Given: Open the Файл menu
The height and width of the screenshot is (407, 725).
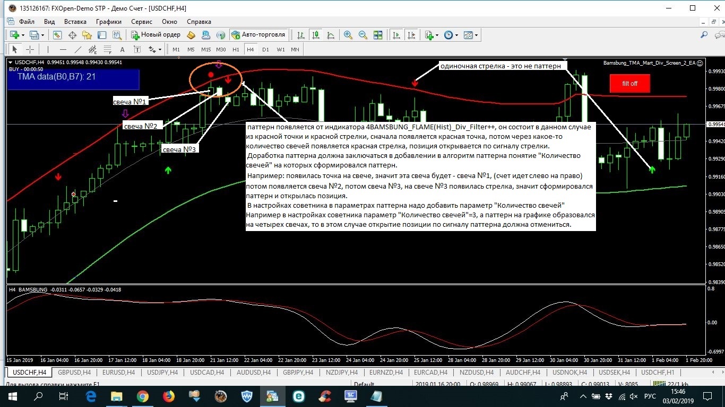Looking at the screenshot, I should (27, 22).
